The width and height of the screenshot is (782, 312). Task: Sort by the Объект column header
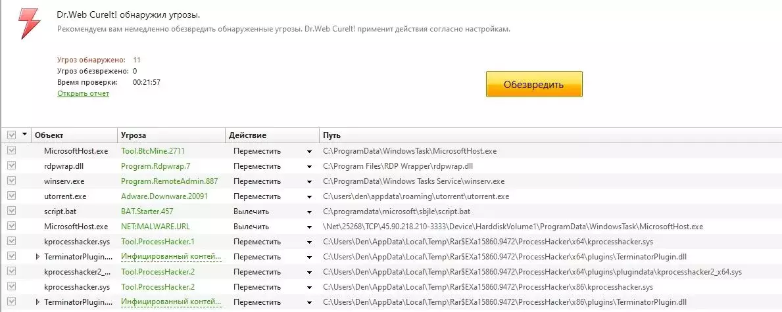point(49,135)
